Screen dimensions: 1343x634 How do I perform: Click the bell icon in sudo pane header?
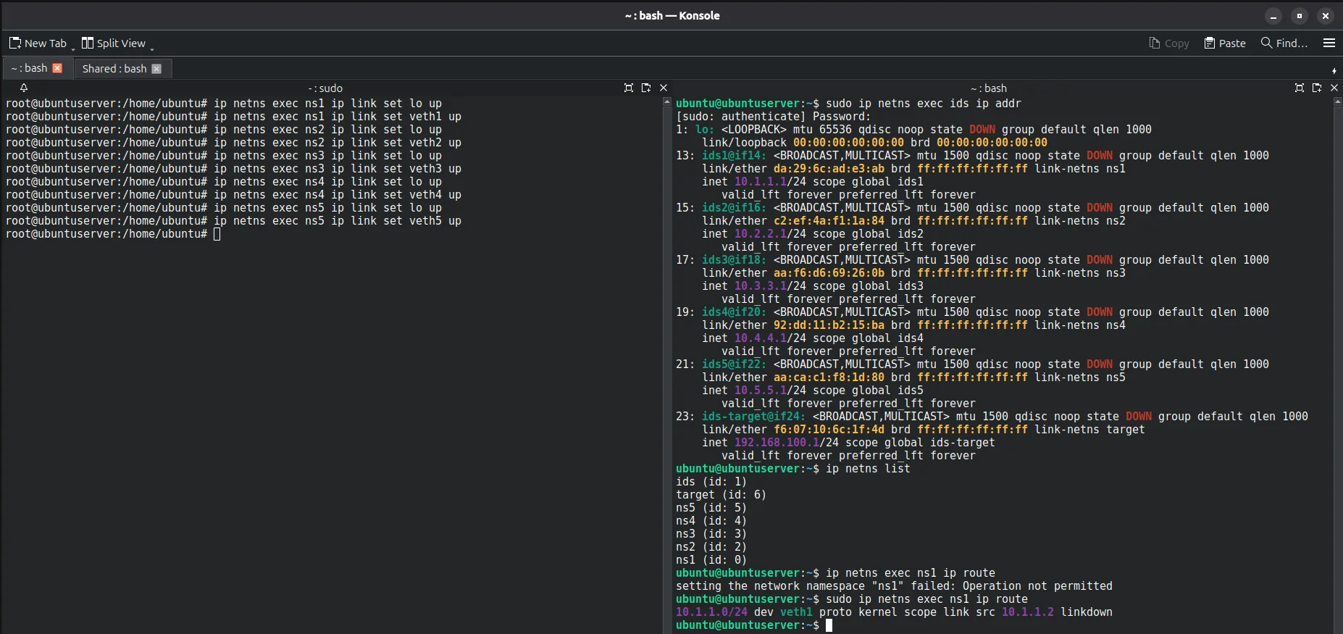[24, 88]
